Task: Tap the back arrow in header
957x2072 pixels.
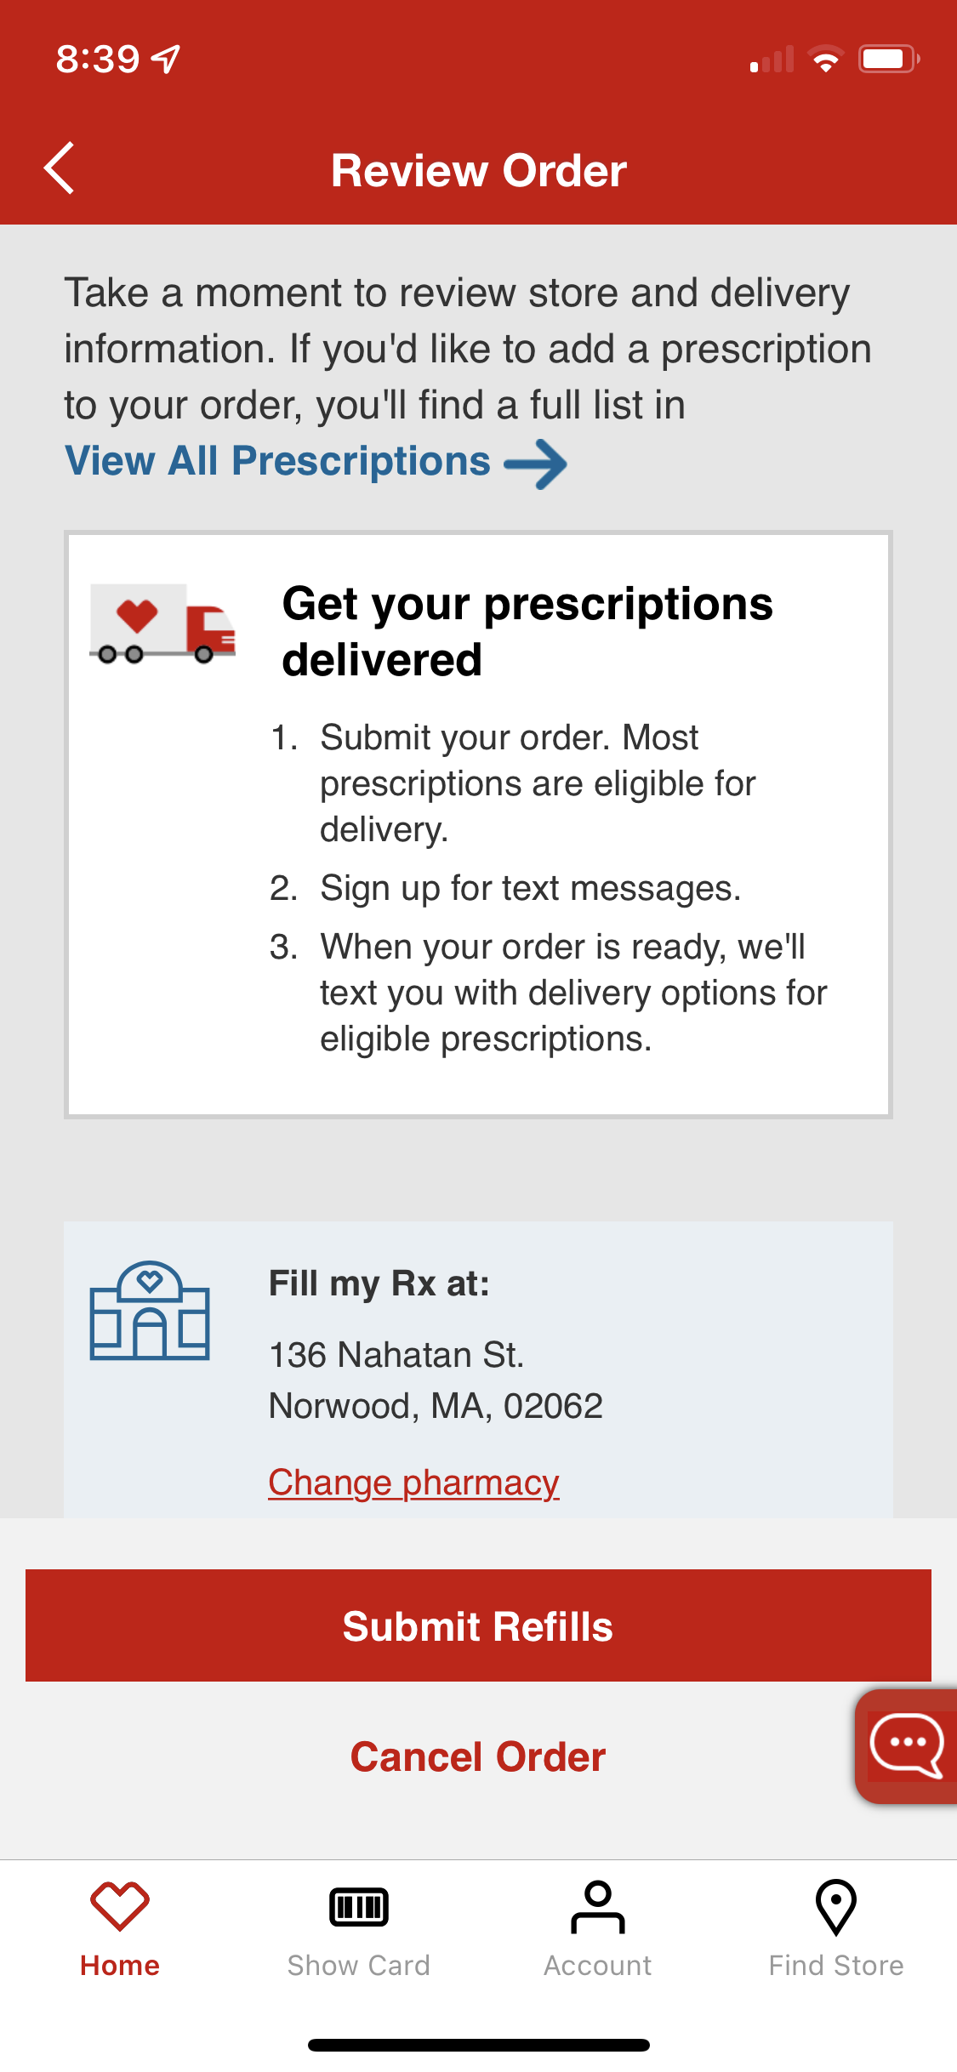Action: point(60,168)
